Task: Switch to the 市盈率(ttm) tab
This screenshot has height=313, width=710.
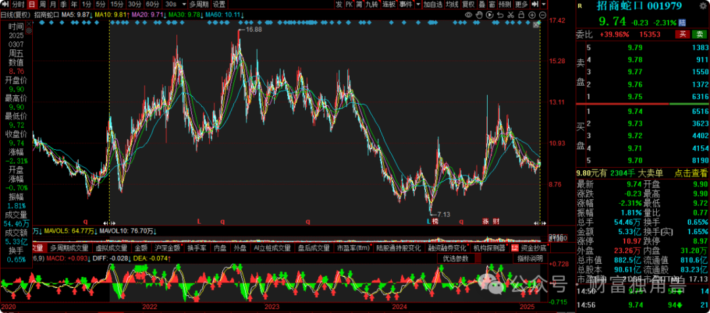Action: tap(354, 248)
